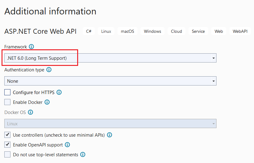Show info for top-level statements option

pos(83,154)
